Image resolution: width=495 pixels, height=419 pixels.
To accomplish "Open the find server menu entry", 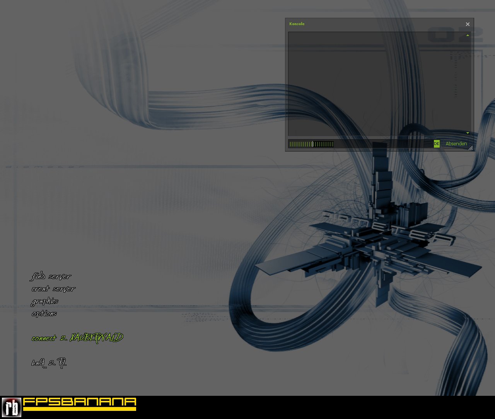I will pos(51,276).
